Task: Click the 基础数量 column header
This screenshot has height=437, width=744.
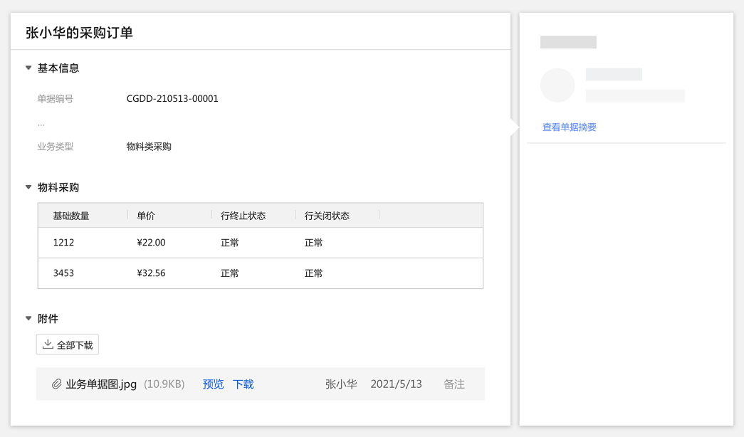Action: click(71, 216)
